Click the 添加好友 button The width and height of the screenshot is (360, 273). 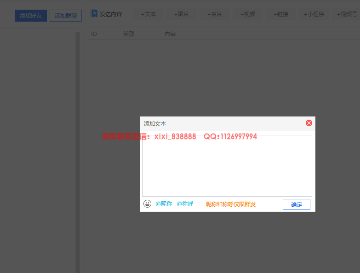31,16
